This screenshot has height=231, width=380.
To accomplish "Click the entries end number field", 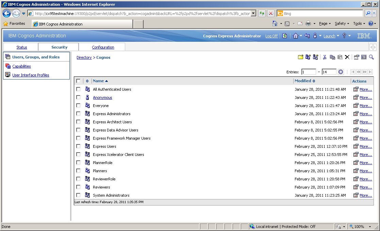I will click(329, 72).
